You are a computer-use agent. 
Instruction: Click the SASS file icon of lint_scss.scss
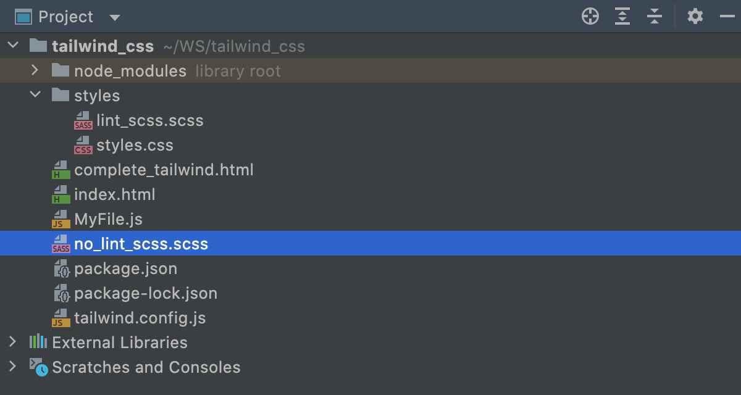coord(83,120)
